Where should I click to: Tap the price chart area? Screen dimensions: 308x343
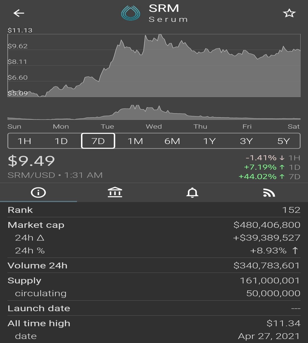(x=154, y=65)
